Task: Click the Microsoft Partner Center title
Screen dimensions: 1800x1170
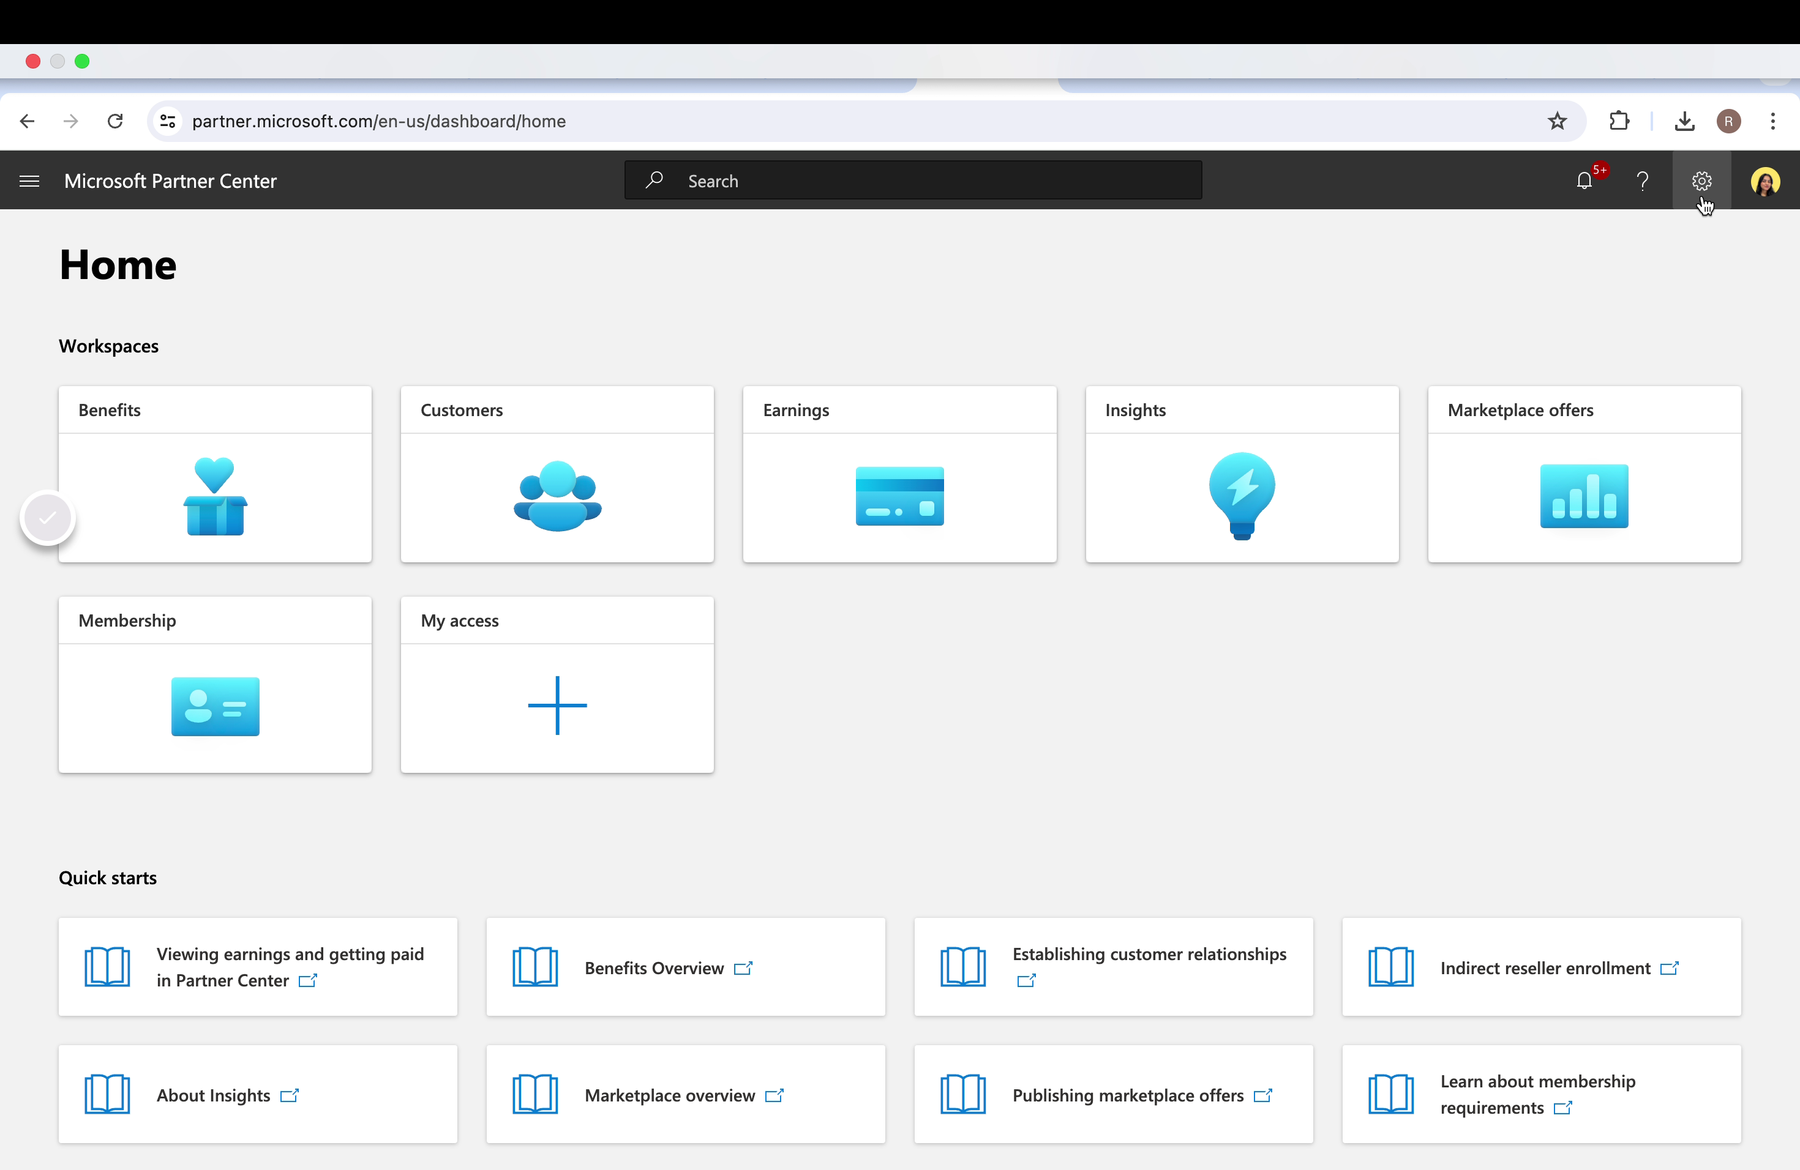Action: (x=170, y=181)
